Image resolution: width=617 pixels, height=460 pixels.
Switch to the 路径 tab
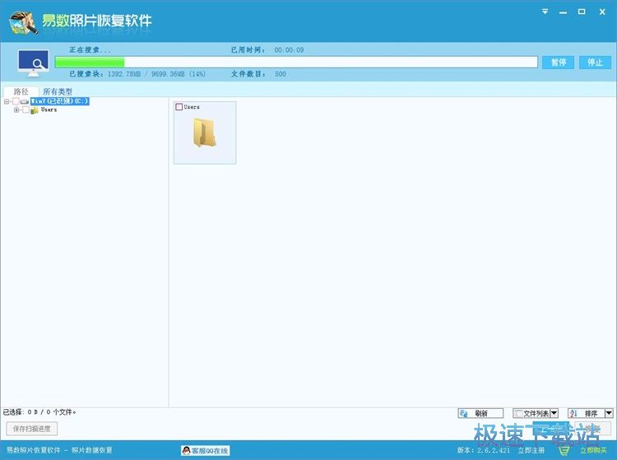click(21, 91)
